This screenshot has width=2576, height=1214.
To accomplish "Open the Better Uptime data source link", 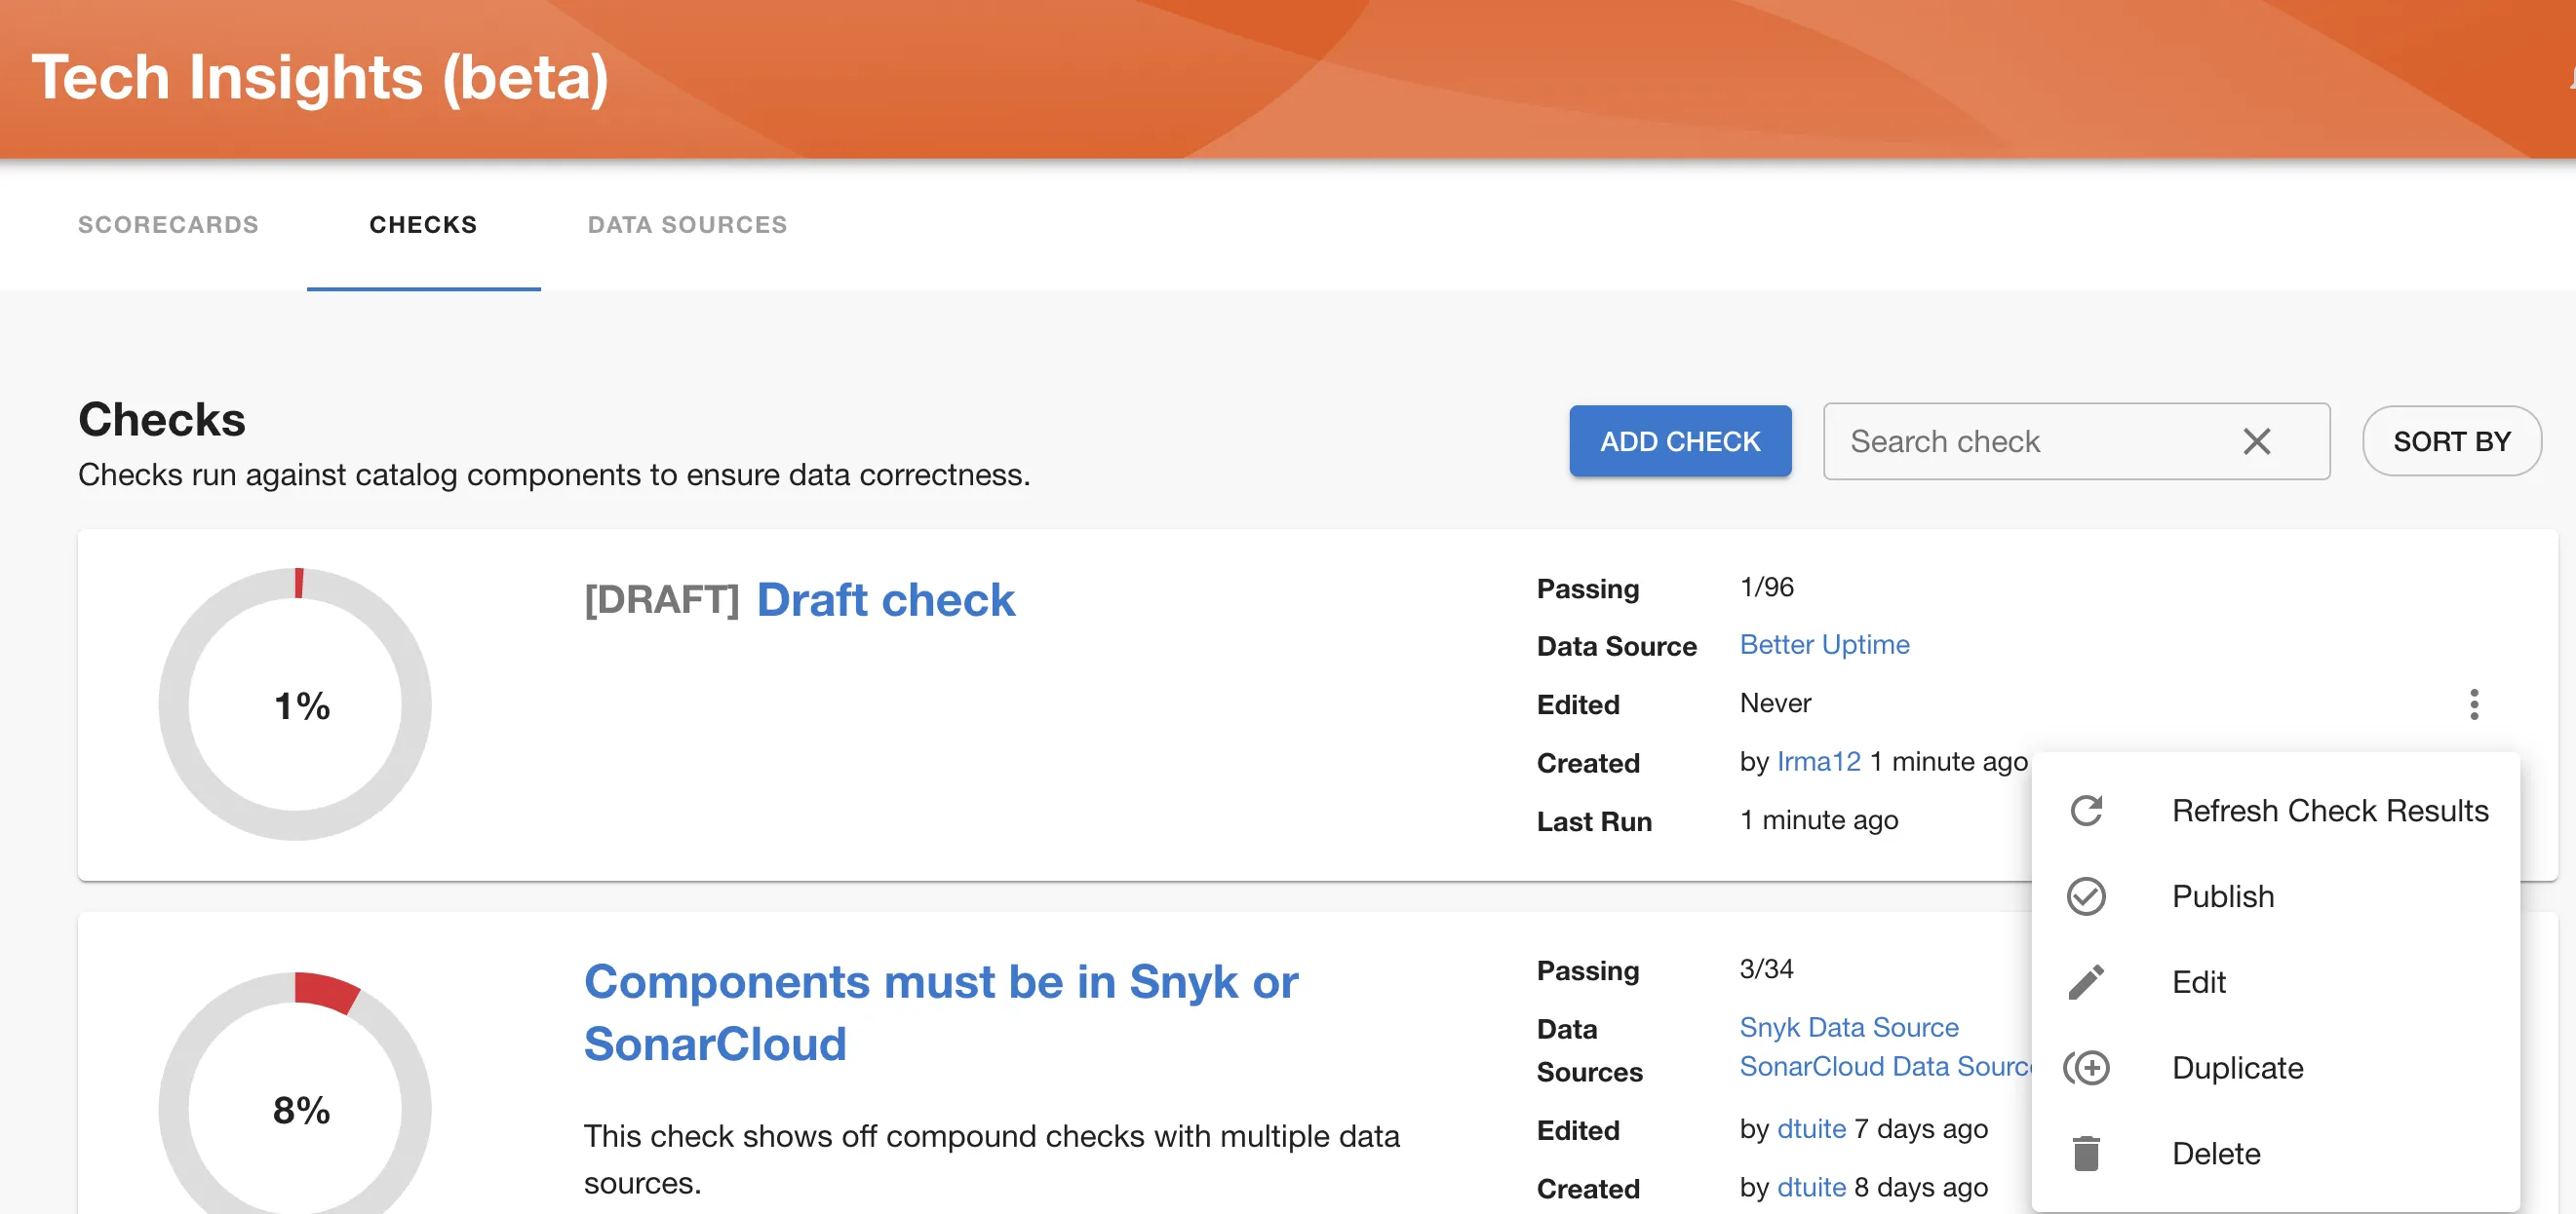I will (x=1824, y=644).
